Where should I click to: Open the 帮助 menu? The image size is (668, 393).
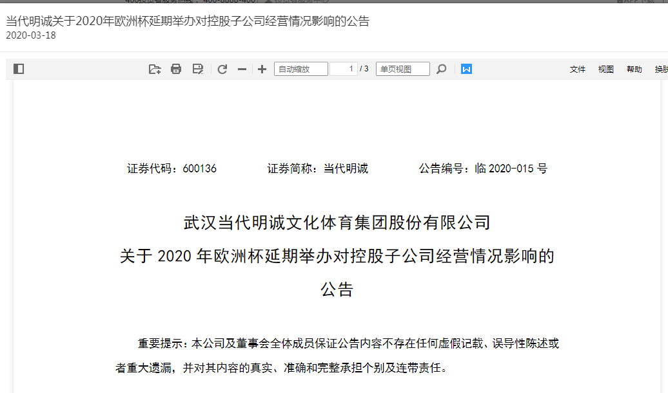coord(634,69)
